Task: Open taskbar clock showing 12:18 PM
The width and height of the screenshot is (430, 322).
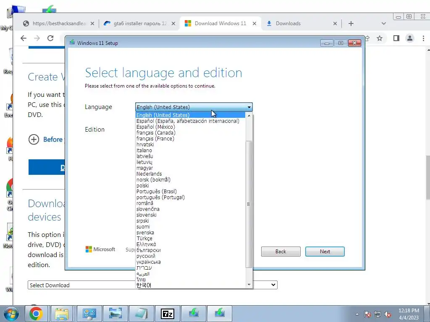Action: (409, 314)
